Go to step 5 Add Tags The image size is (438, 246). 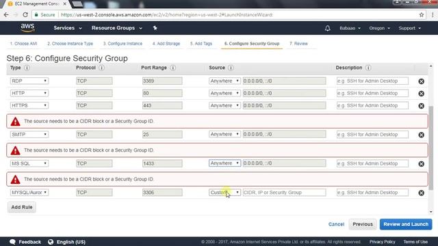pyautogui.click(x=201, y=44)
